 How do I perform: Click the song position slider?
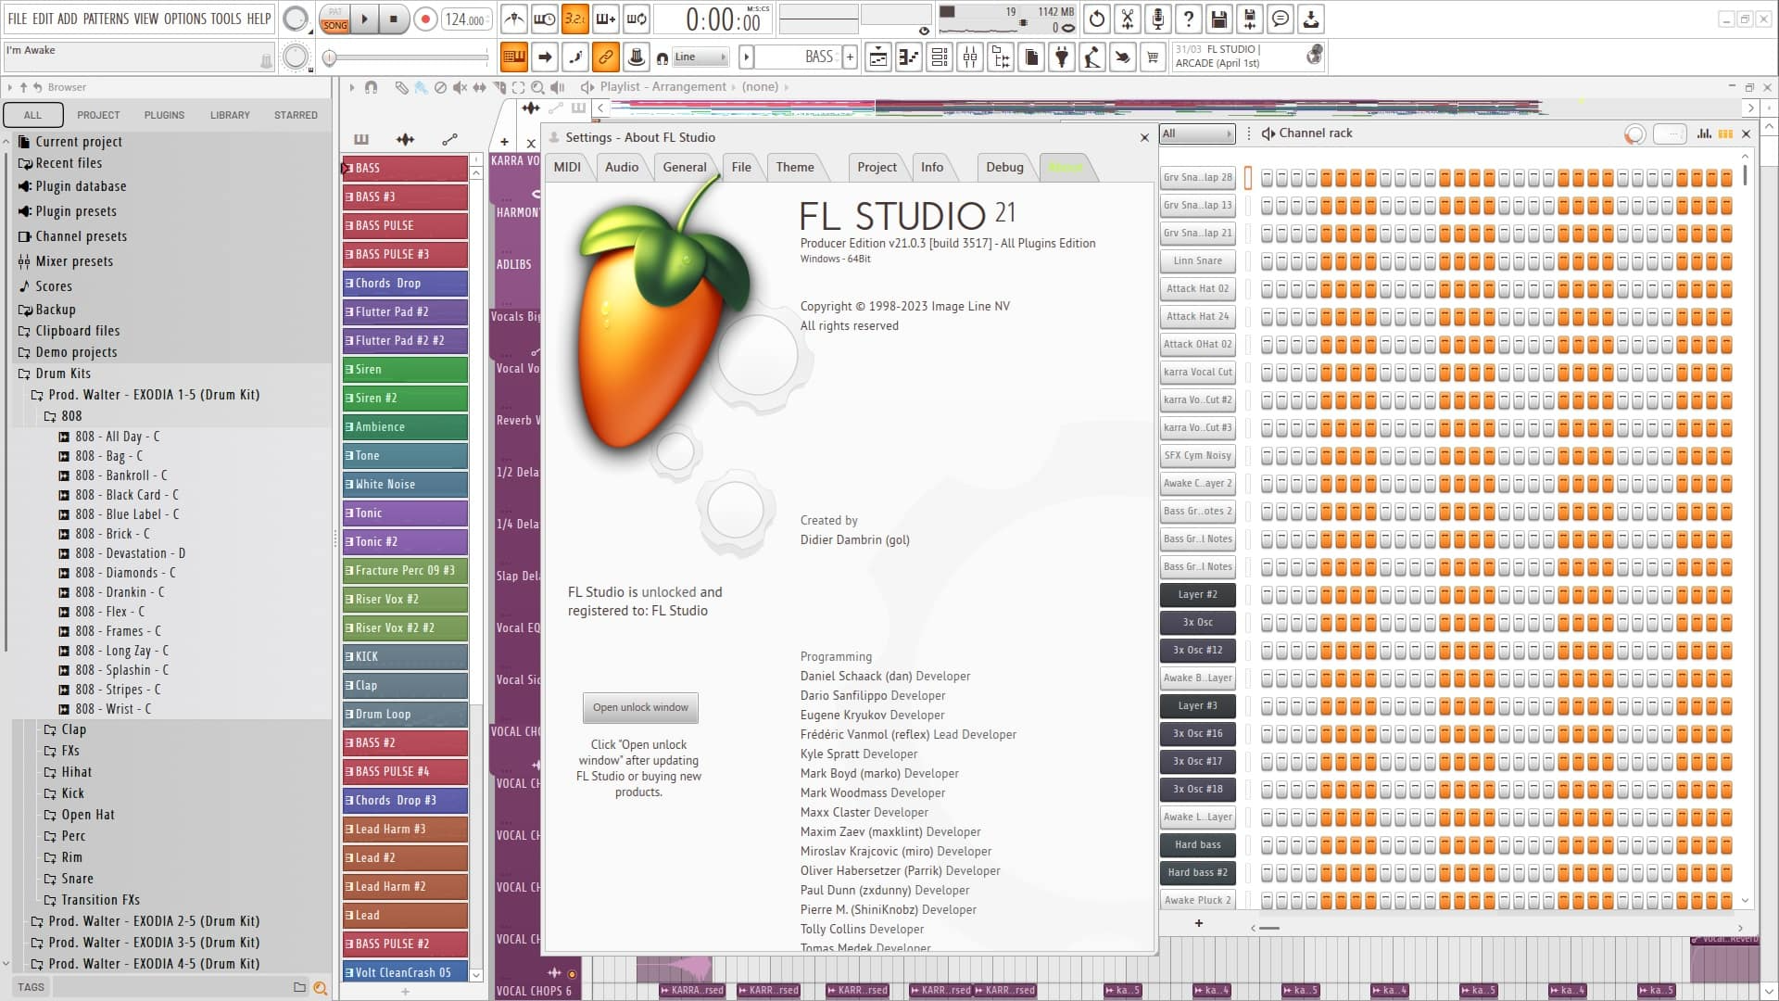408,57
